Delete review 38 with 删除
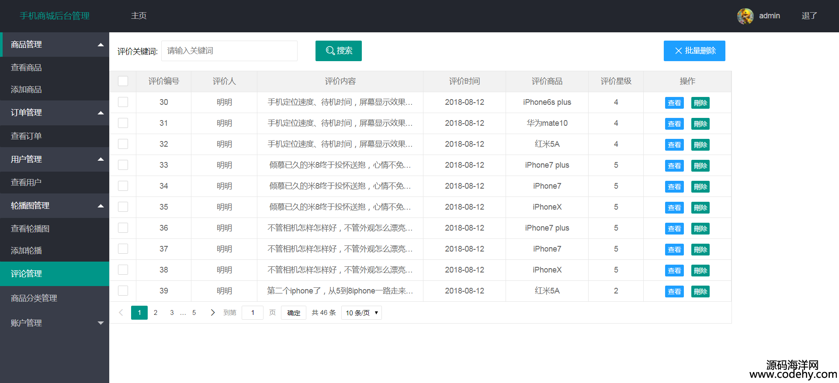 pyautogui.click(x=700, y=270)
